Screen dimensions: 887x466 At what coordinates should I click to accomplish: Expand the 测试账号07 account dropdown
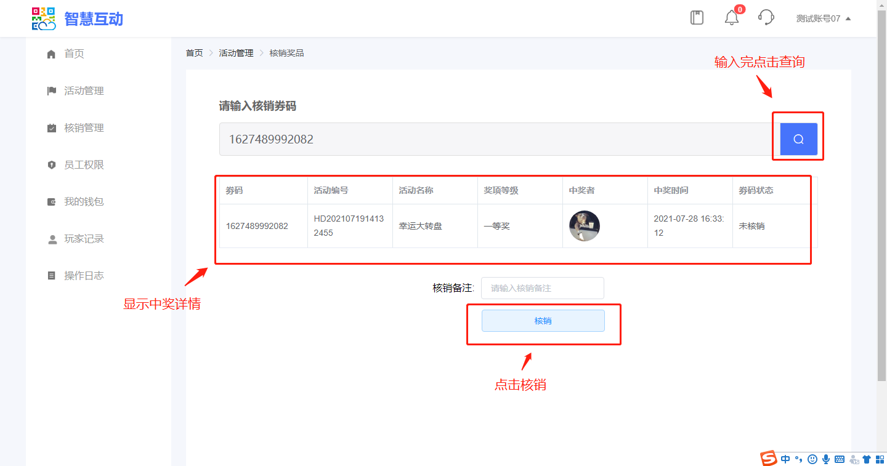(823, 18)
